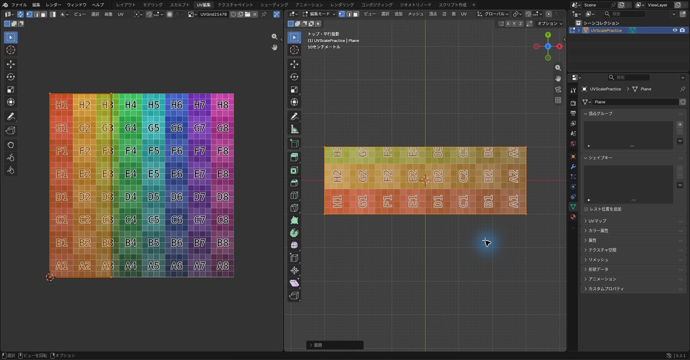Select the Cursor tool in the UV editor
Screen dimensions: 690x360
coord(11,50)
